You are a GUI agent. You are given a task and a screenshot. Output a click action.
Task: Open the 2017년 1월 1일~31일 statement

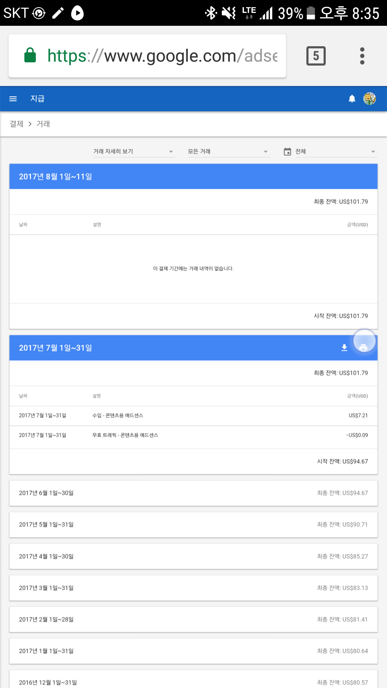point(193,651)
